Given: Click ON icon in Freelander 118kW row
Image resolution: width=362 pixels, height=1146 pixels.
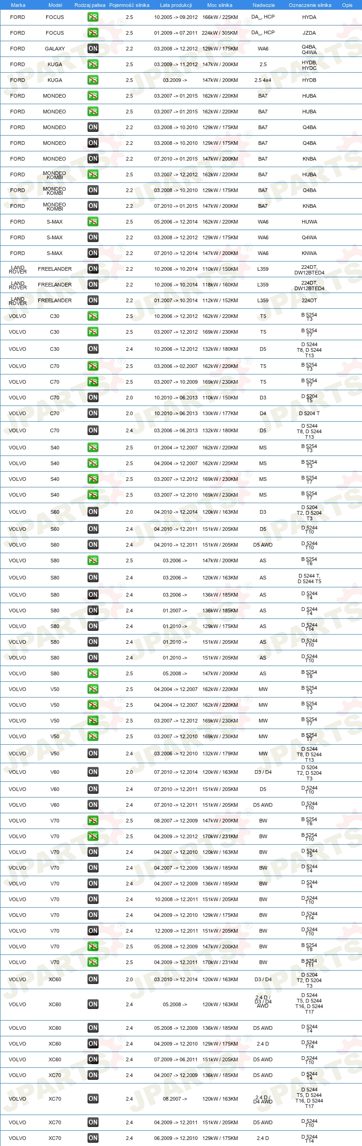Looking at the screenshot, I should coord(93,285).
